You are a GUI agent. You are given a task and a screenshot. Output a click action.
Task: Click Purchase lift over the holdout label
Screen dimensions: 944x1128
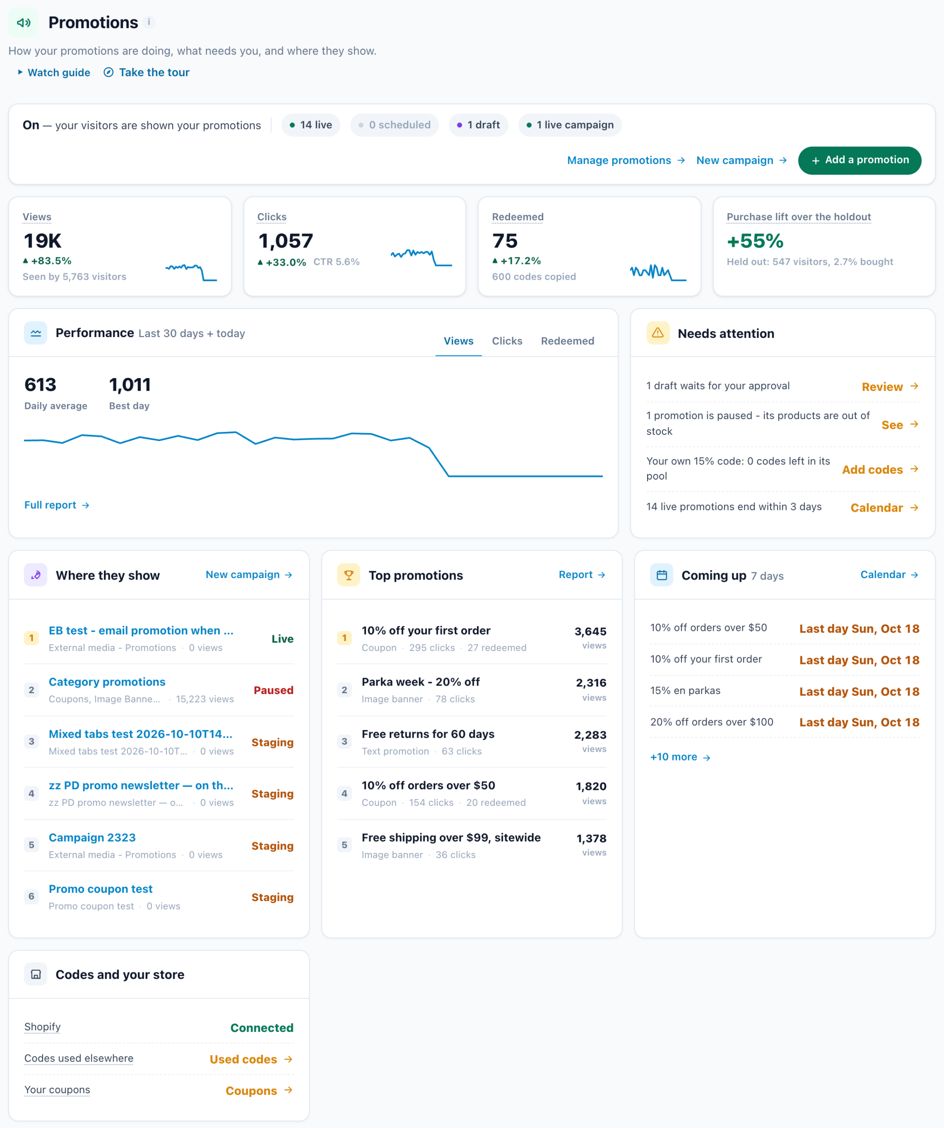click(799, 217)
